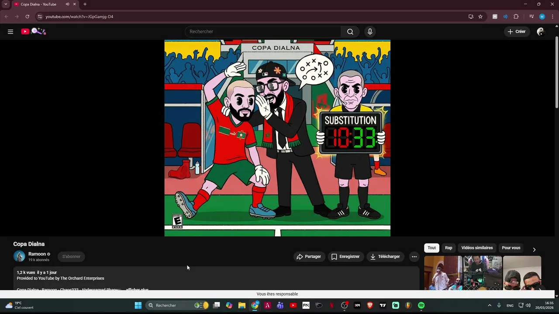Viewport: 559px width, 314px height.
Task: Open the Brave browser taskbar icon
Action: (370, 305)
